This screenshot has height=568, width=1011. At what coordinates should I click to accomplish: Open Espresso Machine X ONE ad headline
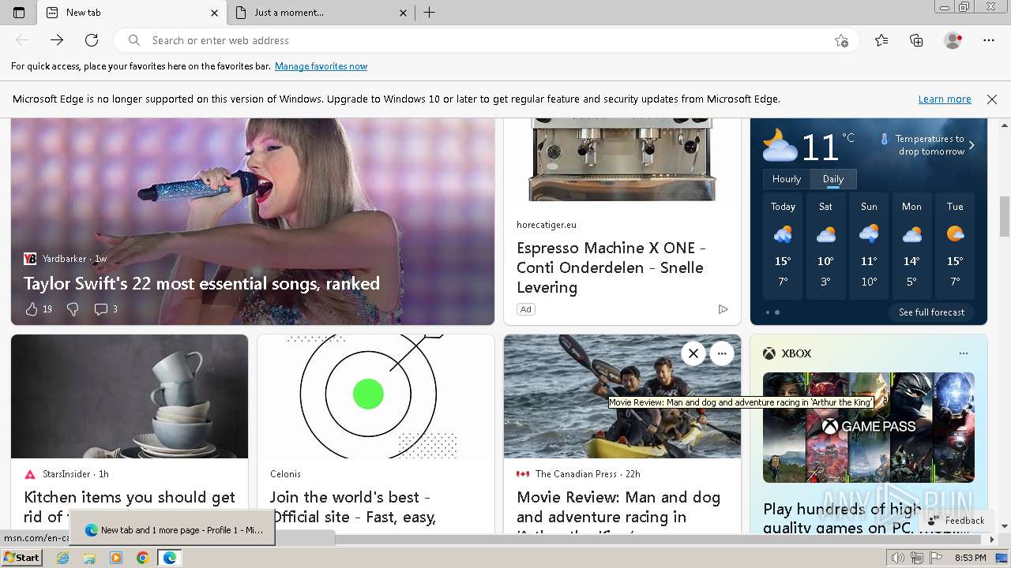point(611,267)
